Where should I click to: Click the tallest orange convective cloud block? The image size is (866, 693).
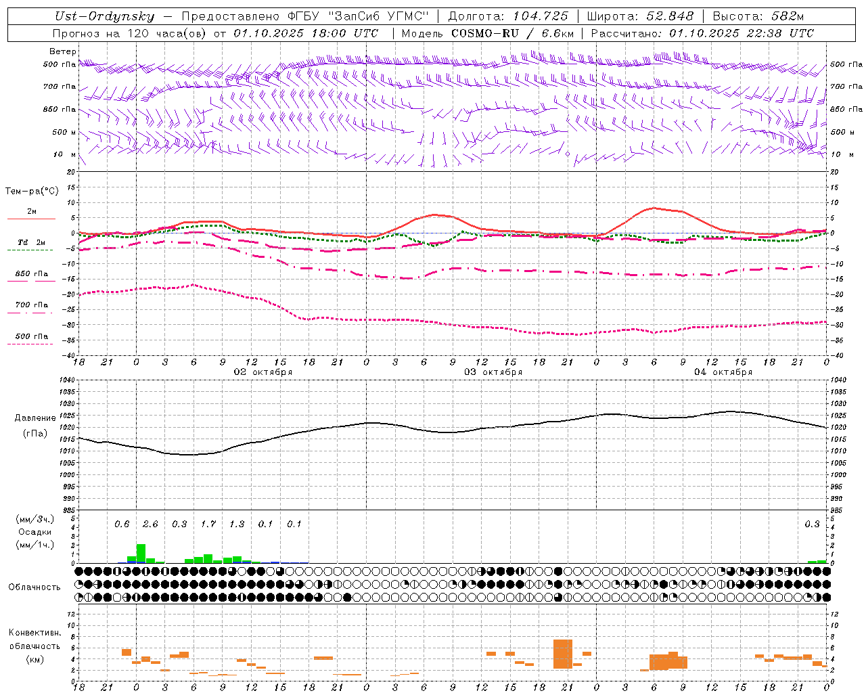[563, 654]
